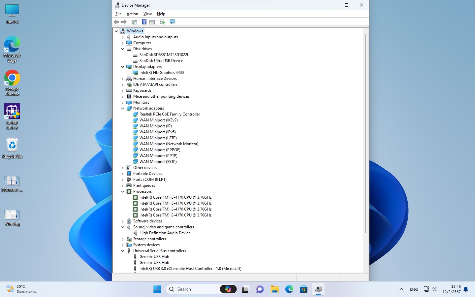The image size is (475, 297).
Task: Click the Forward arrow toolbar button
Action: tap(124, 22)
